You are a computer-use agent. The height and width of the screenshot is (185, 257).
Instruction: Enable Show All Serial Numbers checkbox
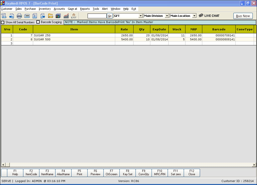pyautogui.click(x=3, y=22)
